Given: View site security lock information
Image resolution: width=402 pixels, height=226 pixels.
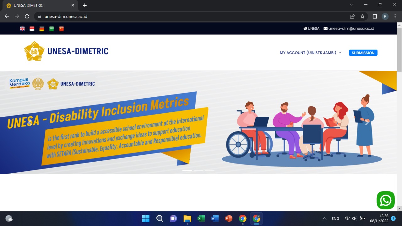Looking at the screenshot, I should pyautogui.click(x=40, y=16).
